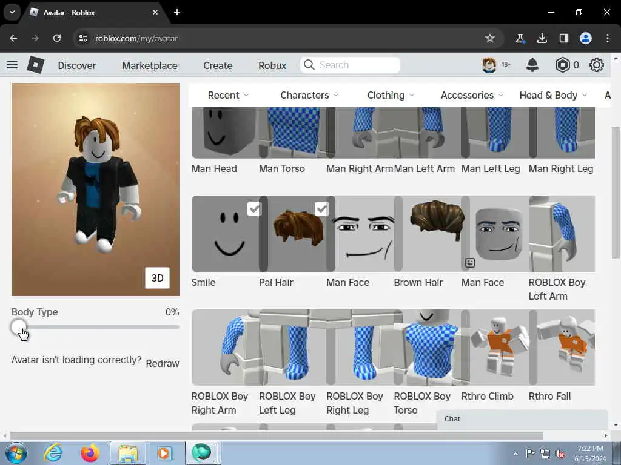Open Windows Start menu

tap(16, 453)
